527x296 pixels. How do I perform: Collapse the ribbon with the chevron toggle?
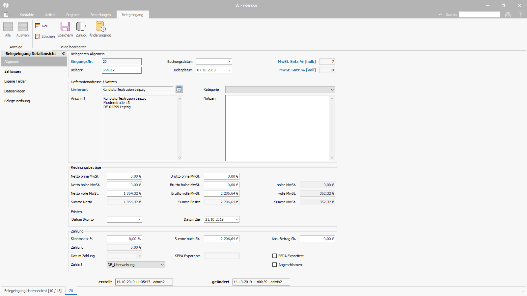coord(440,14)
